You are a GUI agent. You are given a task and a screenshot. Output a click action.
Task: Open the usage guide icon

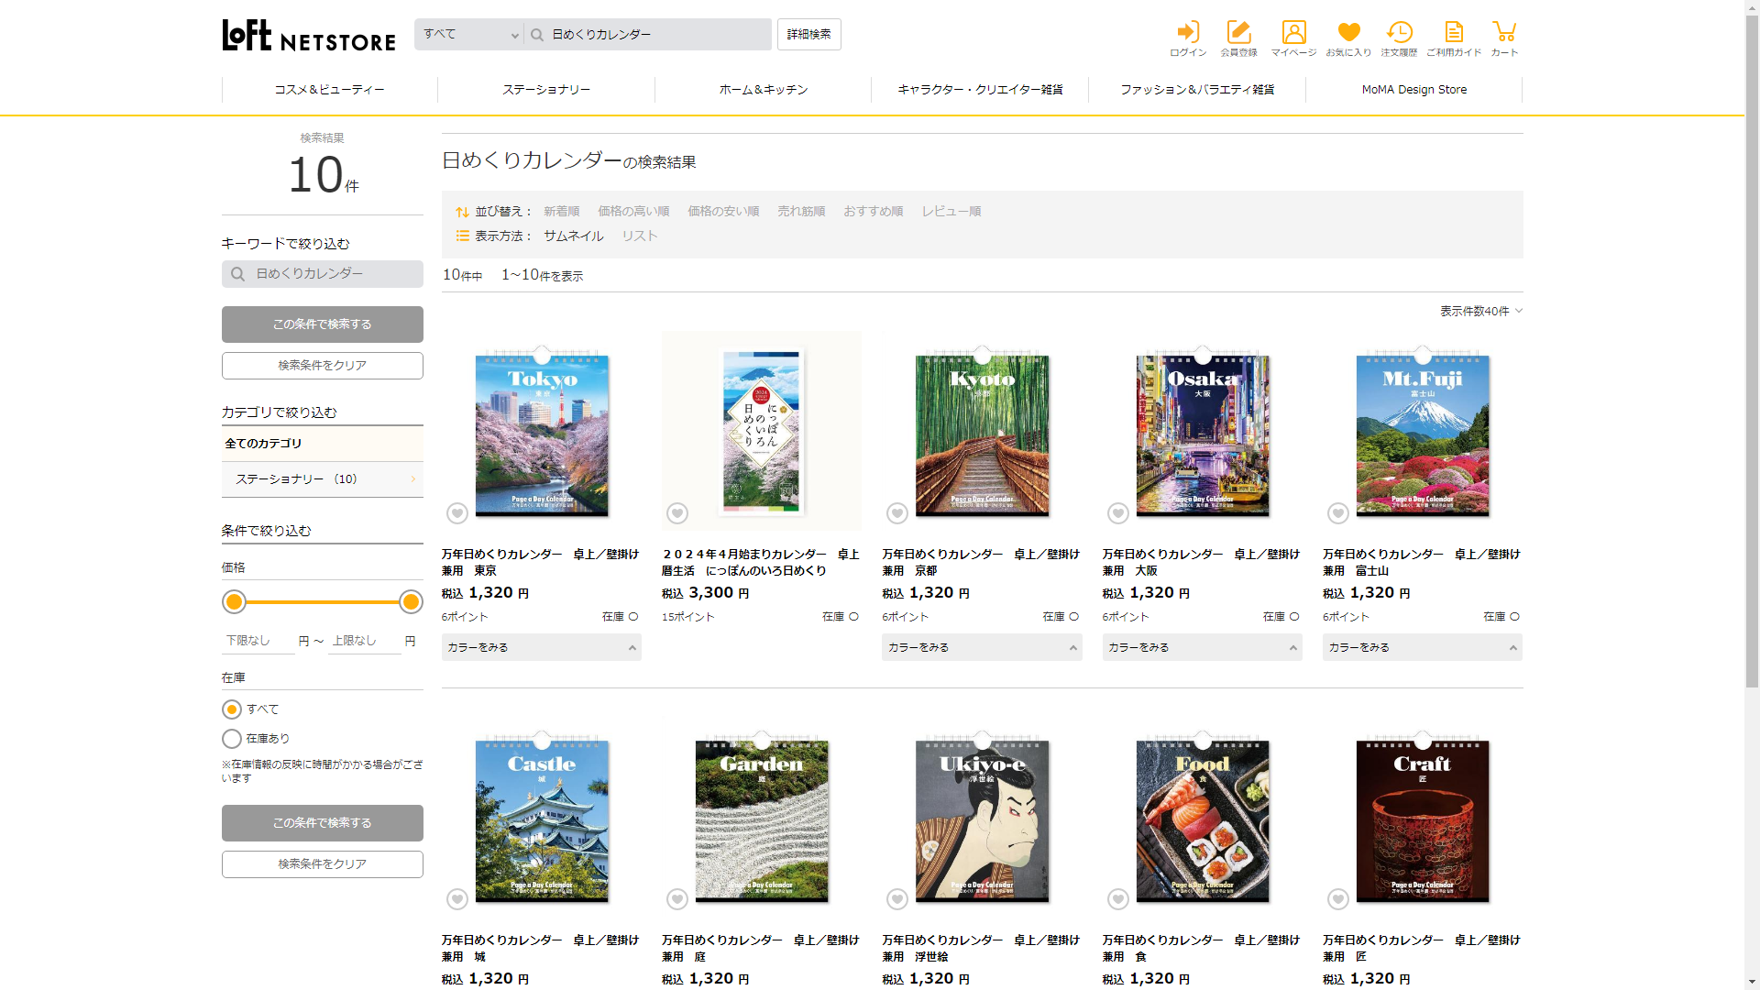point(1453,33)
